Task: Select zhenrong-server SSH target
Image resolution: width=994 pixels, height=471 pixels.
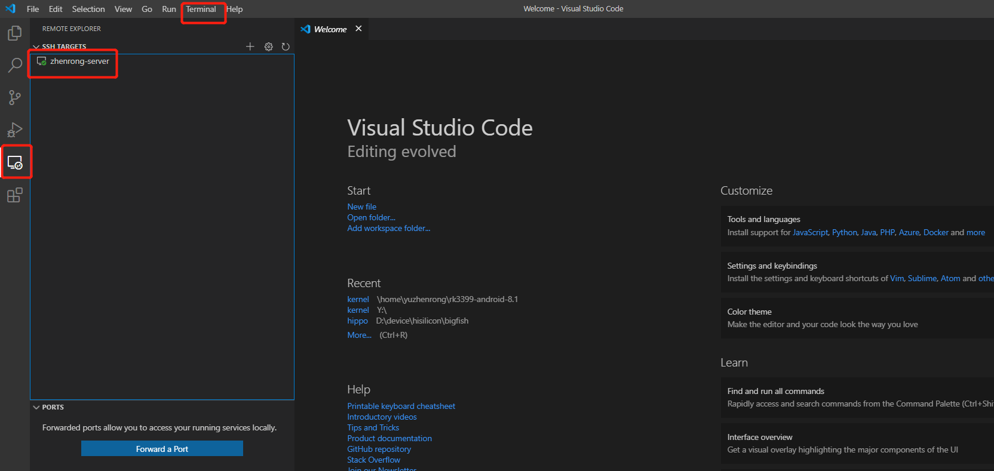Action: (x=79, y=61)
